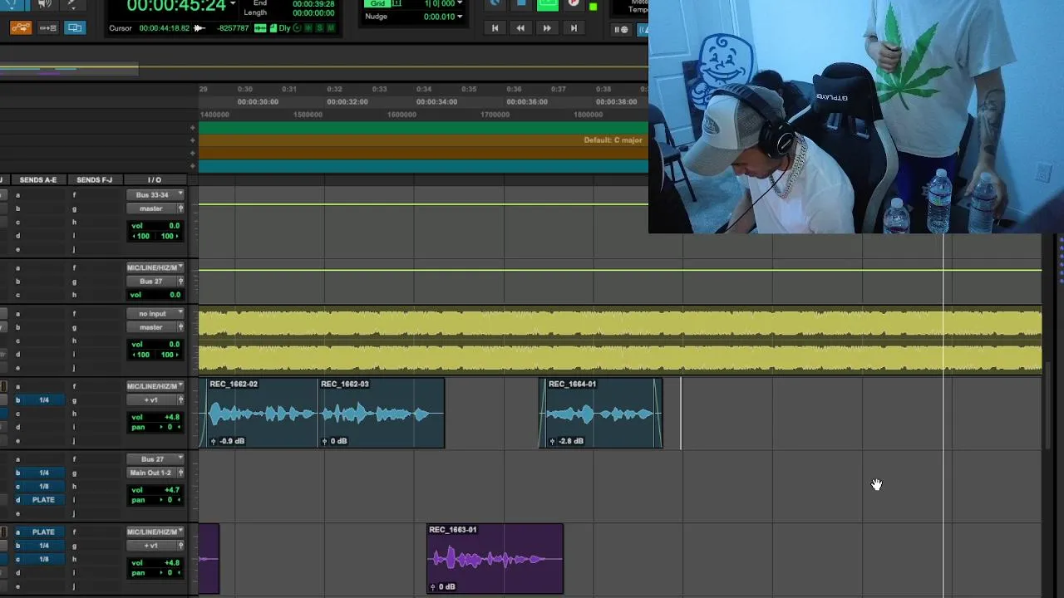
Task: Click the output window icon beside Bus 27 output
Action: tap(180, 282)
